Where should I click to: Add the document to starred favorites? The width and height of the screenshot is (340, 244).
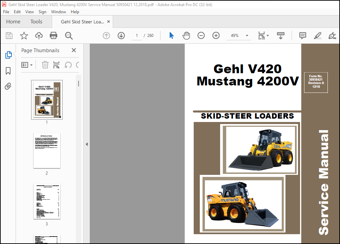click(24, 35)
